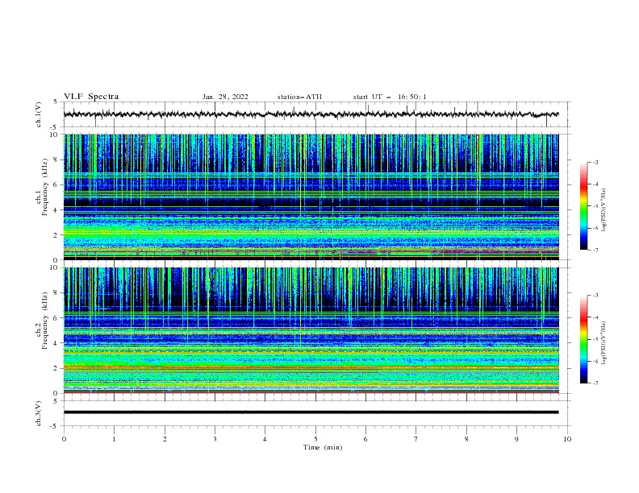639x493 pixels.
Task: Click the "Time (min)" axis label
Action: (x=323, y=447)
